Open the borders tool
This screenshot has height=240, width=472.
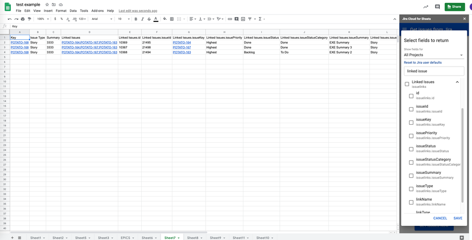click(172, 19)
